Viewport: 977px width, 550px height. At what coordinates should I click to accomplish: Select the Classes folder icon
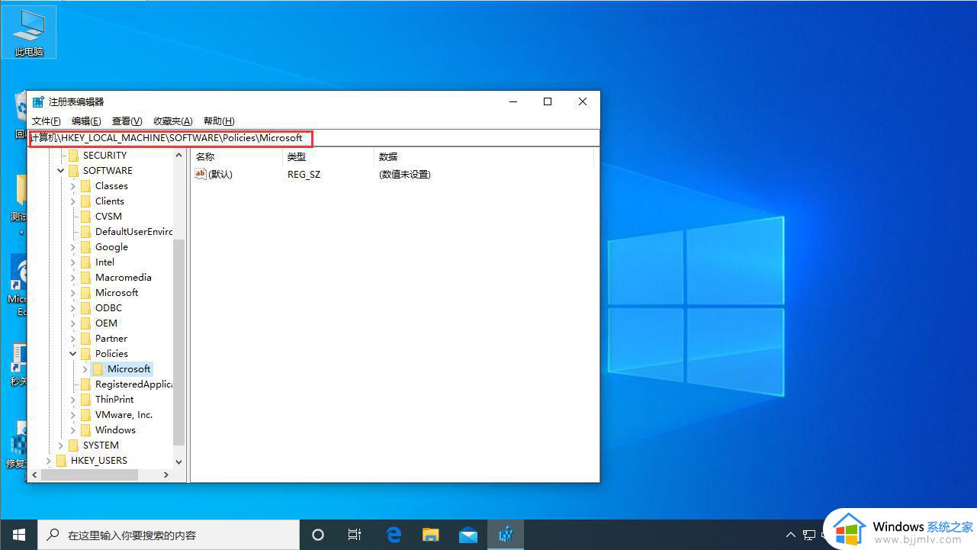[x=85, y=186]
